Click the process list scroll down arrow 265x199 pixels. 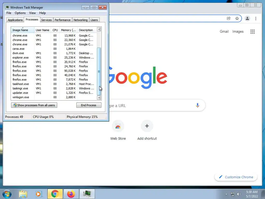tap(99, 98)
